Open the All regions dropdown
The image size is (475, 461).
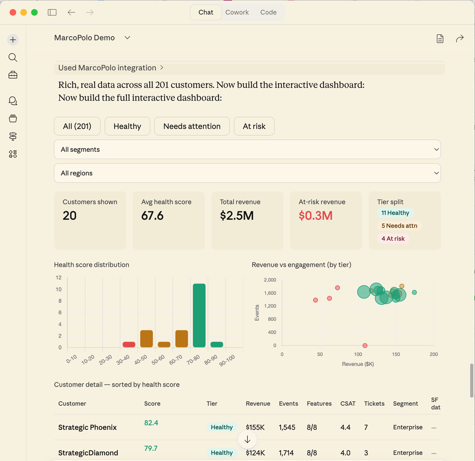click(x=247, y=173)
